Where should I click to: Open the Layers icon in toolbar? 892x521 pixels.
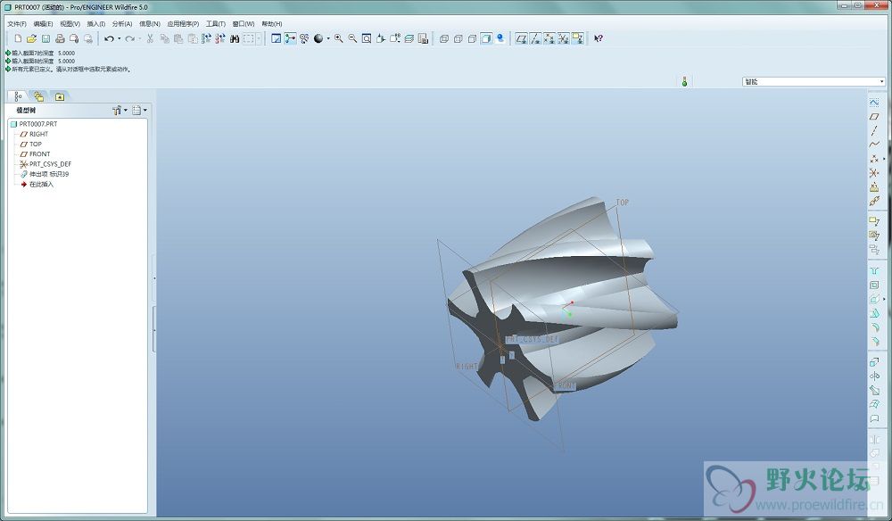click(409, 38)
